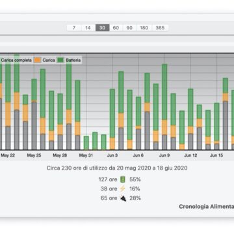Click the tall green bar above Jun 9

tap(164, 92)
